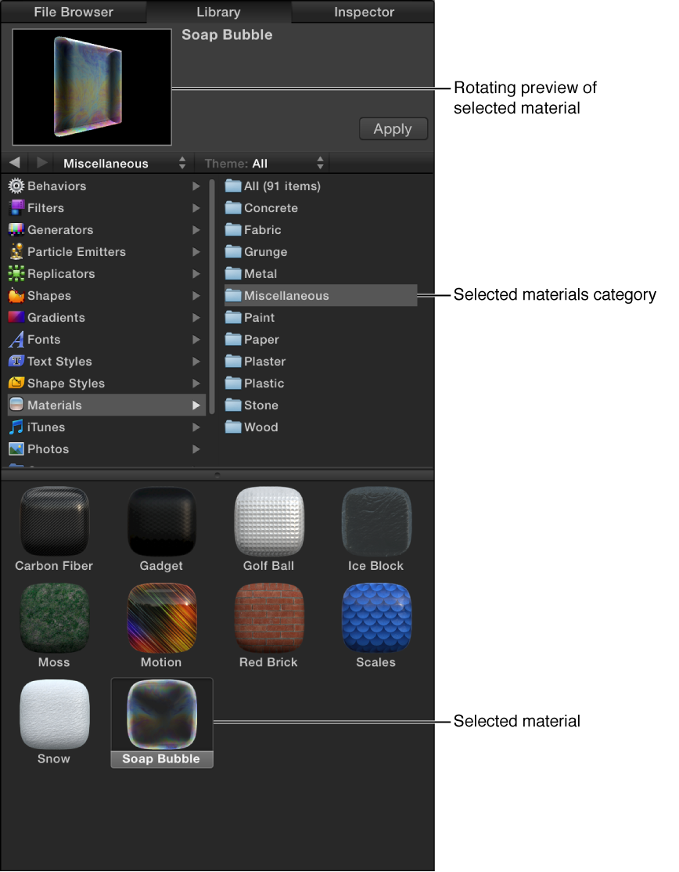The image size is (679, 872).
Task: Expand the Materials category disclosure arrow
Action: point(197,405)
